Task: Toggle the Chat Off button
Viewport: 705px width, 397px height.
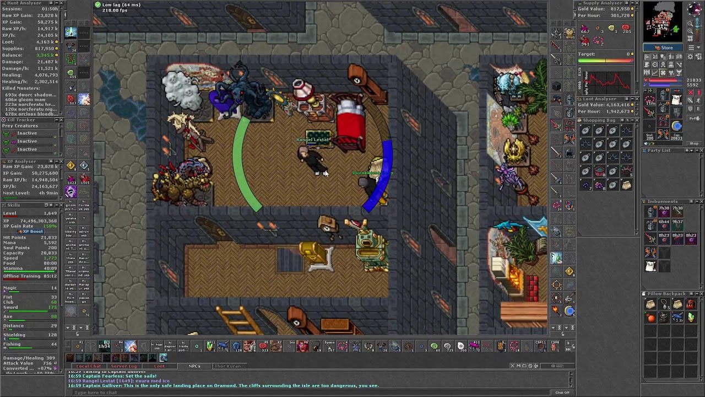Action: click(562, 393)
